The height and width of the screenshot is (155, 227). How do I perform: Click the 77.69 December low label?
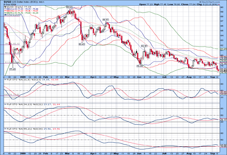pos(12,69)
